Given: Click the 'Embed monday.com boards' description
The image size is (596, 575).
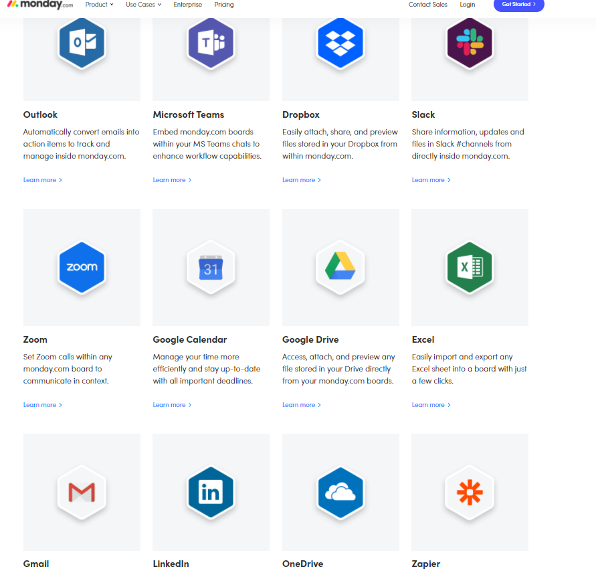Looking at the screenshot, I should click(207, 144).
